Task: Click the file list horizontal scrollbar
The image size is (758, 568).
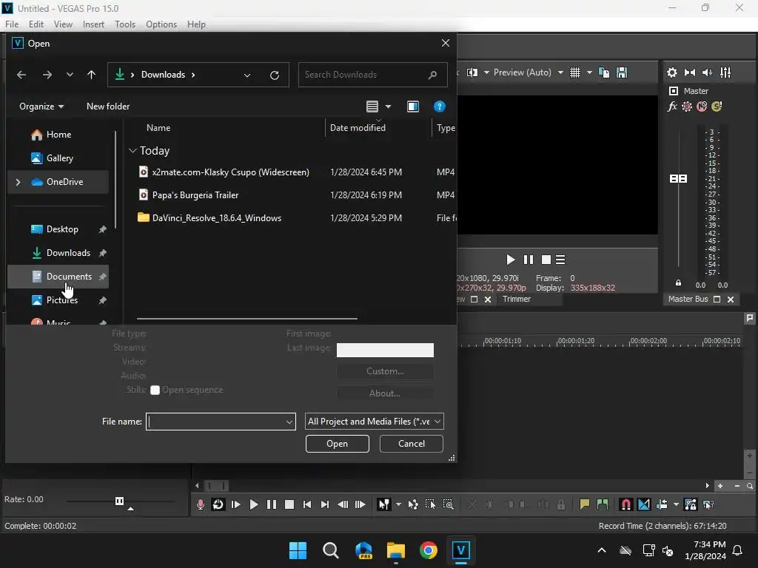Action: coord(247,319)
